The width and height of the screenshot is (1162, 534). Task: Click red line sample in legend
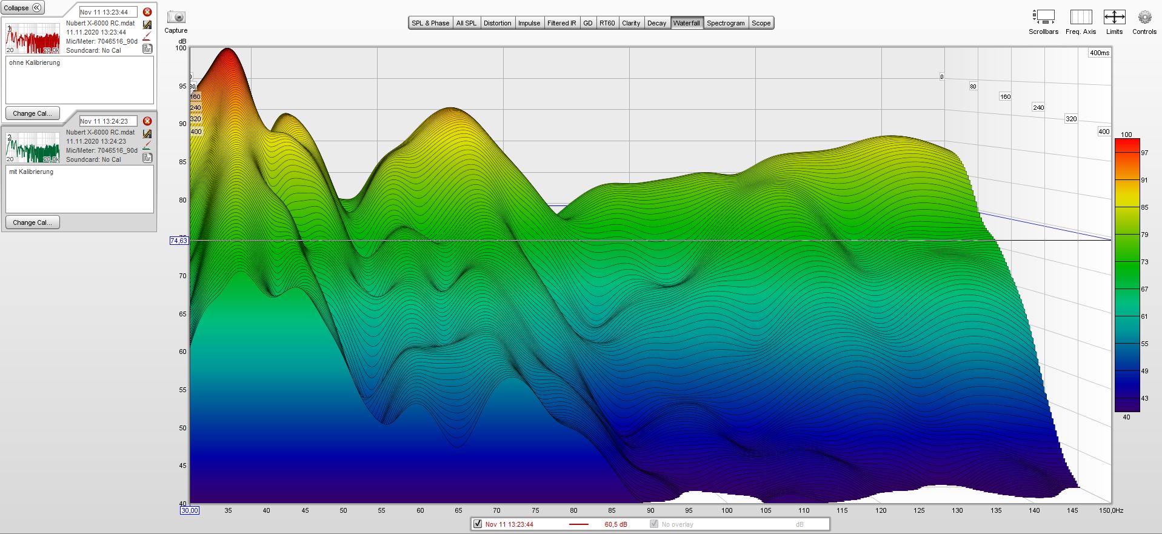click(579, 524)
